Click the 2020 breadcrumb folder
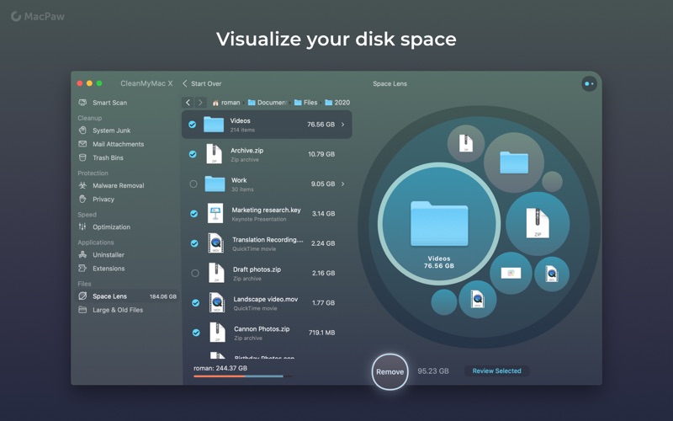Image resolution: width=673 pixels, height=421 pixels. pos(337,103)
